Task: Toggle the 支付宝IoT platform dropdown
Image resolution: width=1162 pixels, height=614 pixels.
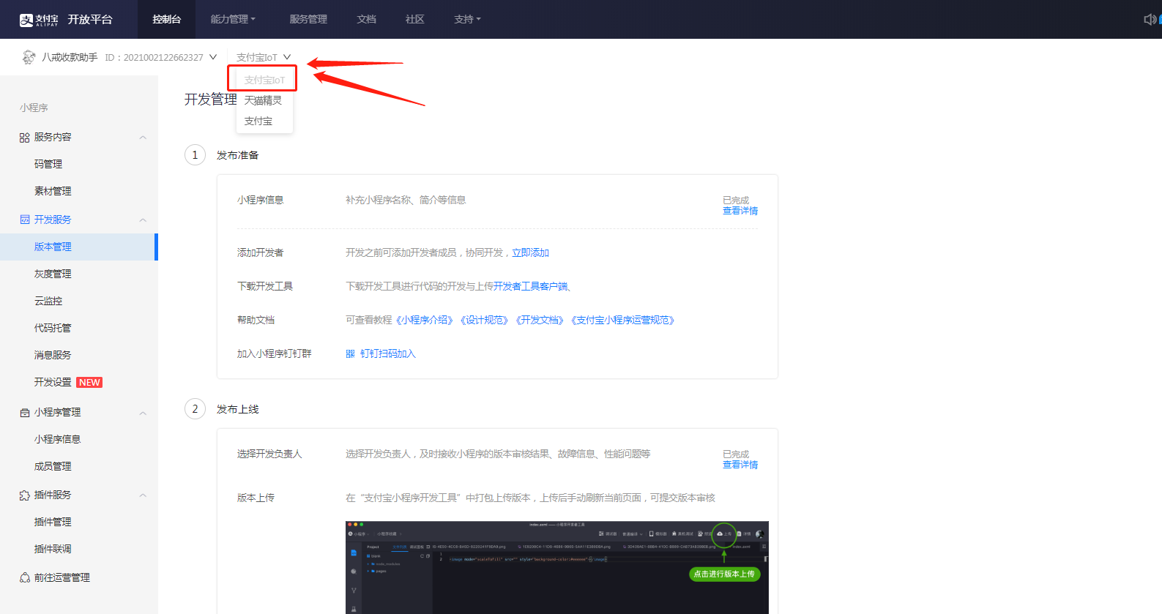Action: pyautogui.click(x=264, y=57)
